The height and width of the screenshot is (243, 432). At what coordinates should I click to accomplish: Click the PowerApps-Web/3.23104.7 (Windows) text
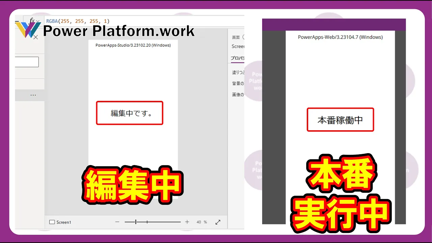[x=340, y=37]
